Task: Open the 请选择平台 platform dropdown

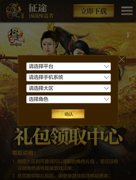Action: tap(69, 66)
